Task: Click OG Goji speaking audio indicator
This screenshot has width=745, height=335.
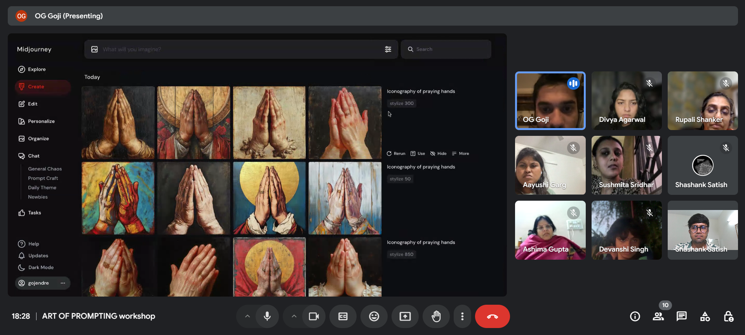Action: tap(573, 83)
